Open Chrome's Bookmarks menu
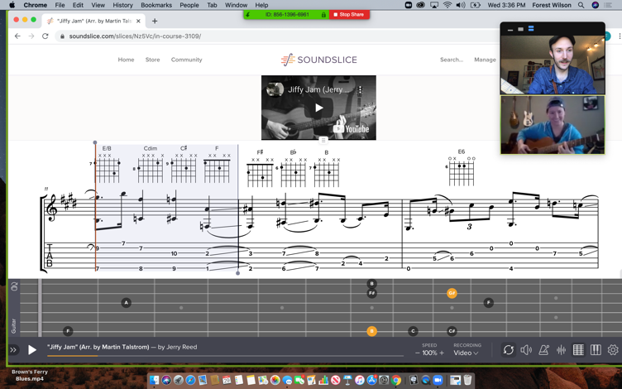The width and height of the screenshot is (622, 389). 155,5
